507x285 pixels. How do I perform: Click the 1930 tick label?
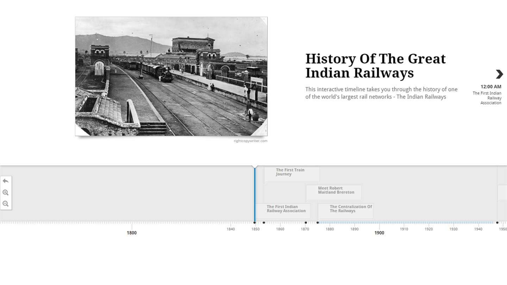[x=453, y=229]
